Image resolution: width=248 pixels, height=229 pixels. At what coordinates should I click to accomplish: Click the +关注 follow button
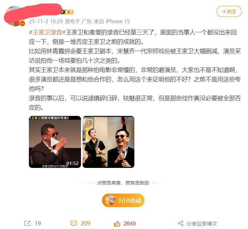(x=229, y=12)
